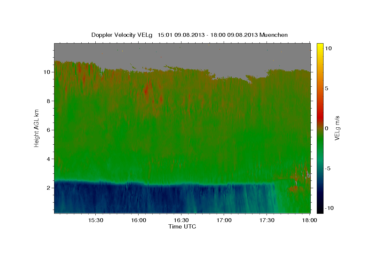
Task: Click the height axis label '6'
Action: pyautogui.click(x=48, y=130)
